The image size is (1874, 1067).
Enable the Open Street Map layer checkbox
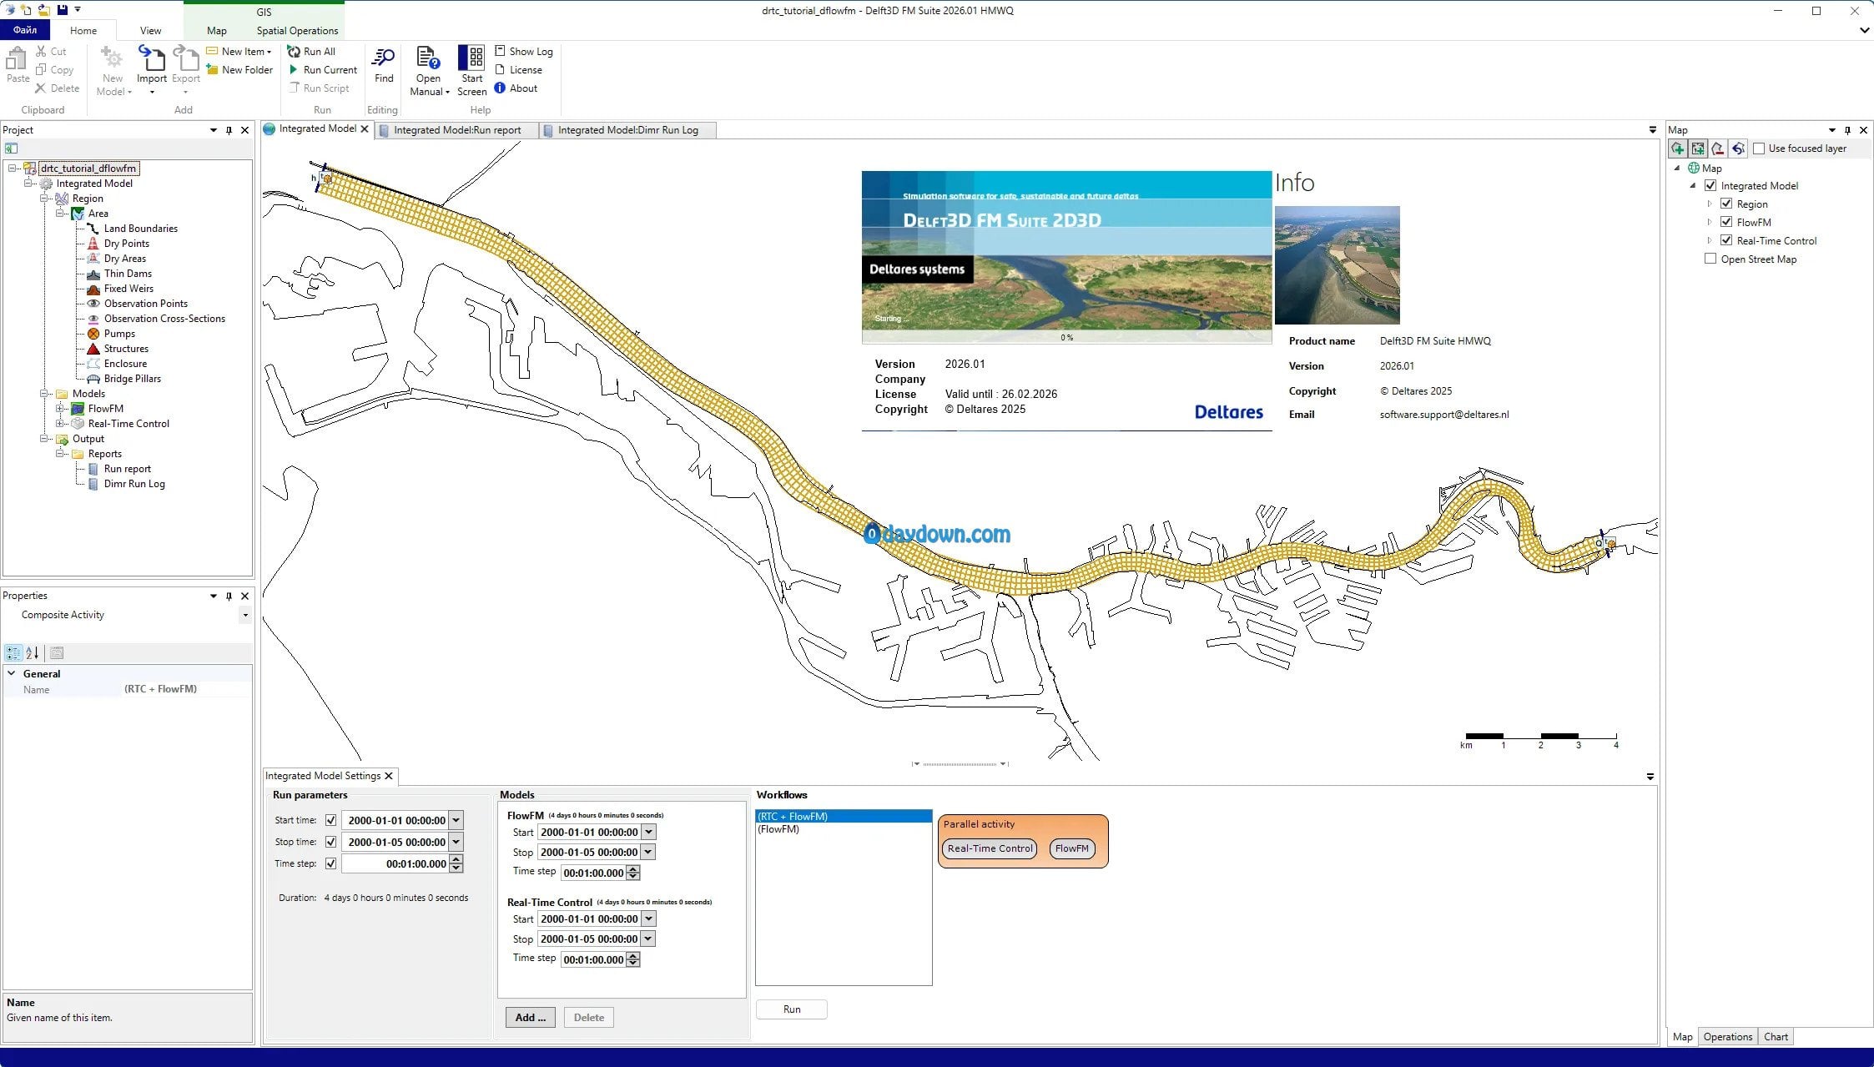1710,259
